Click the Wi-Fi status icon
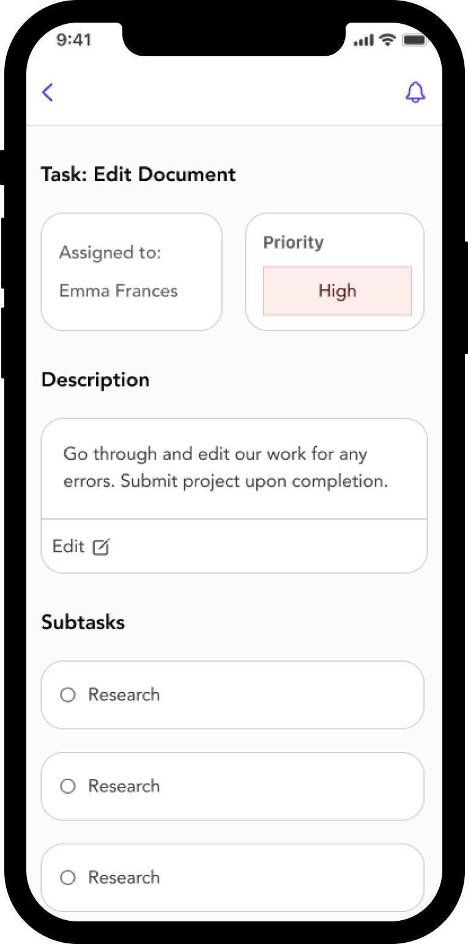The width and height of the screenshot is (468, 944). point(387,40)
